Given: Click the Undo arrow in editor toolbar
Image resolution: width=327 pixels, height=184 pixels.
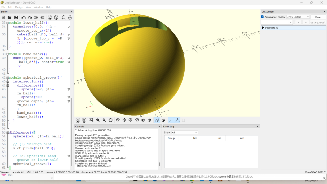Looking at the screenshot, I should [23, 17].
